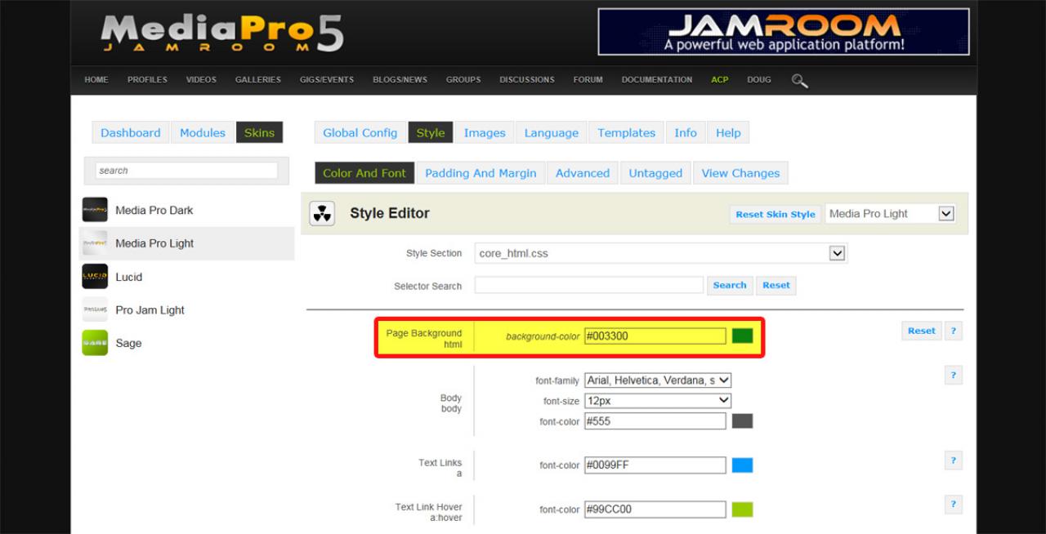This screenshot has height=534, width=1046.
Task: Open the skin selector dropdown Media Pro Light
Action: 890,214
